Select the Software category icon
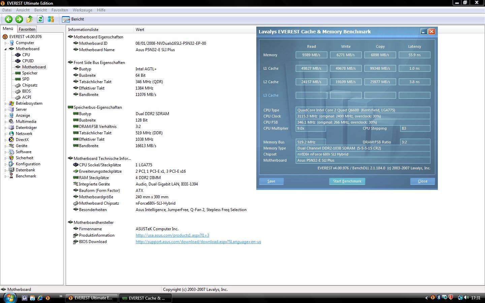Viewport: 485px width, 303px height. (11, 152)
